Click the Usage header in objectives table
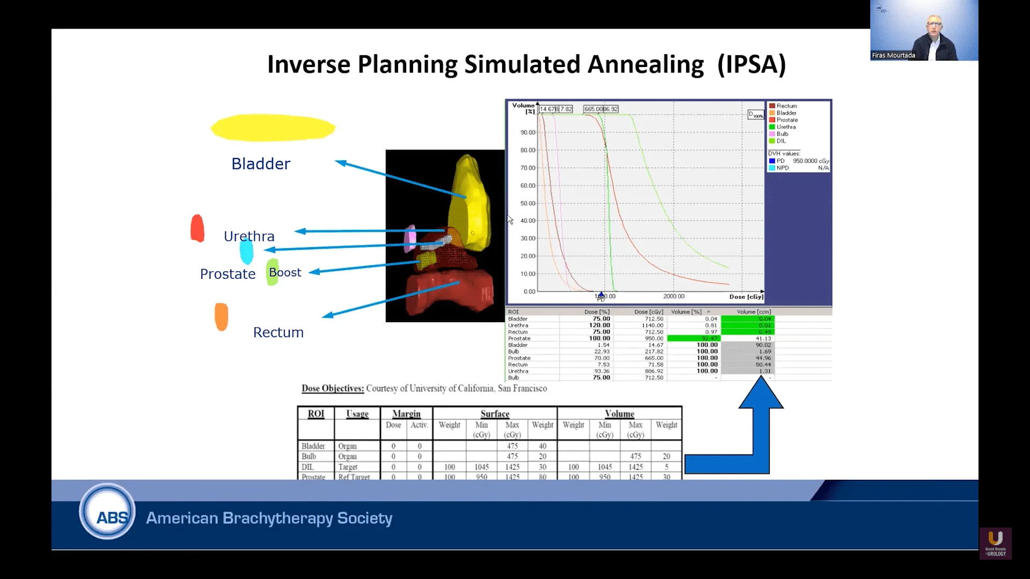 [x=357, y=414]
